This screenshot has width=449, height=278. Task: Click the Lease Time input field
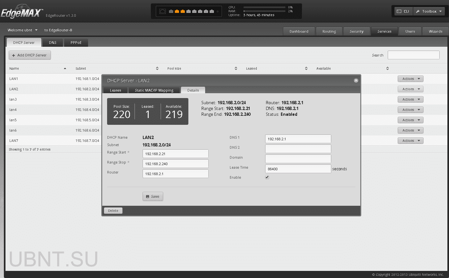tap(298, 169)
